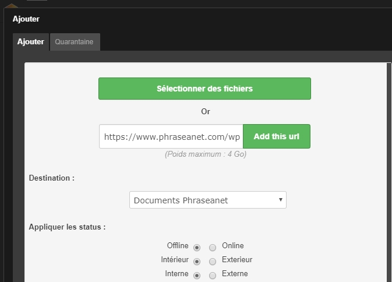Enable the Intérieur radio option

click(x=197, y=261)
